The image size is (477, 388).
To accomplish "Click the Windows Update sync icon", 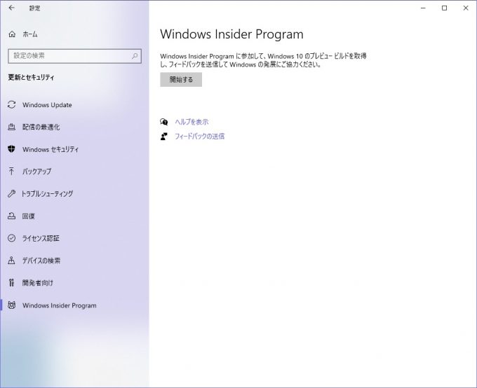I will tap(11, 105).
